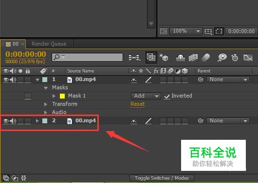Click the Audio speaker column header
Viewport: 258px width, 183px height.
point(13,71)
